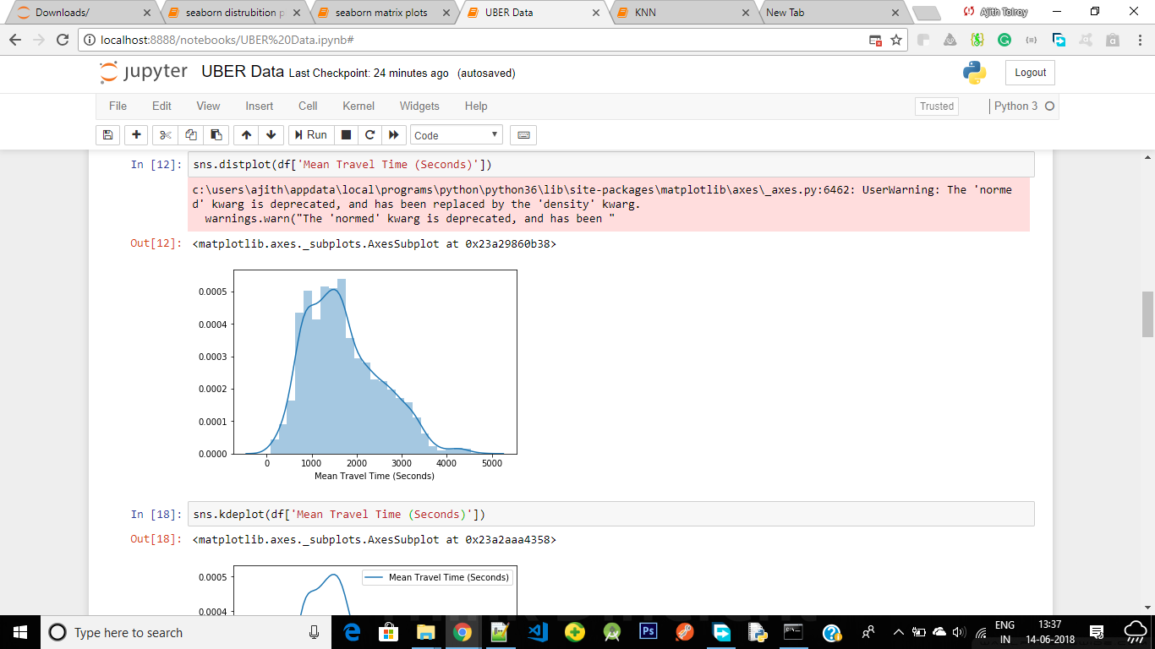Open the command palette keyboard icon
This screenshot has height=649, width=1155.
[523, 134]
